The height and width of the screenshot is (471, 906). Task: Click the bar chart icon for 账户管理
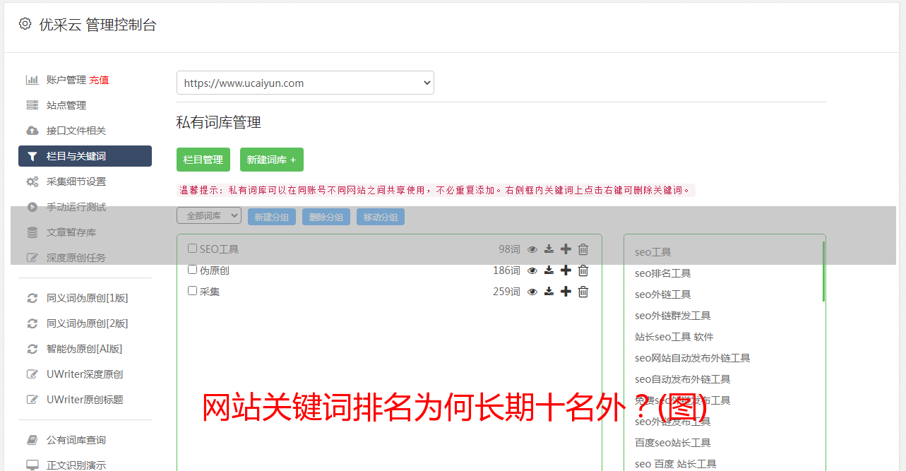point(32,80)
